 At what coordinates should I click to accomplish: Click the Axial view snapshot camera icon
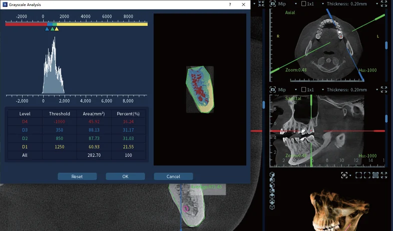(273, 4)
